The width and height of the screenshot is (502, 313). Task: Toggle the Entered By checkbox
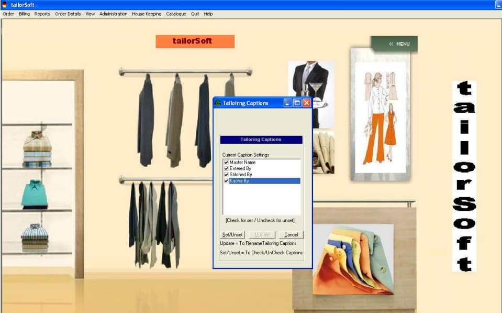coord(226,169)
